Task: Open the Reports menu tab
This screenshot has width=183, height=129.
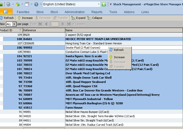Action: [x=97, y=12]
